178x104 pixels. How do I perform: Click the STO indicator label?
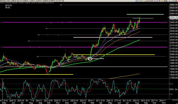(171, 89)
